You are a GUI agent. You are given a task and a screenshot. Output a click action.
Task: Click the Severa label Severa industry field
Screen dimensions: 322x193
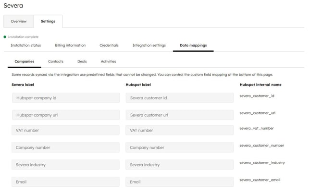pyautogui.click(x=65, y=165)
